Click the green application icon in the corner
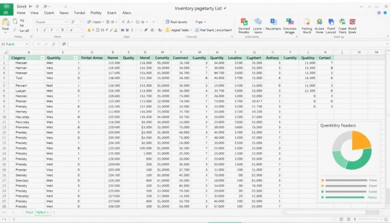Viewport: 390px width, 223px height. pos(7,9)
